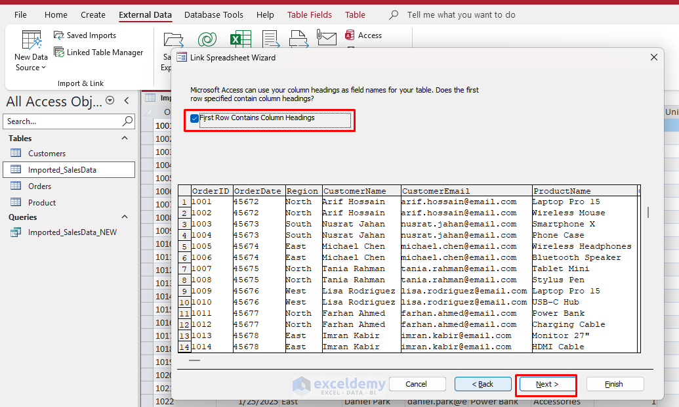Click the background Imported_SalesData datasheet tab

(x=157, y=98)
